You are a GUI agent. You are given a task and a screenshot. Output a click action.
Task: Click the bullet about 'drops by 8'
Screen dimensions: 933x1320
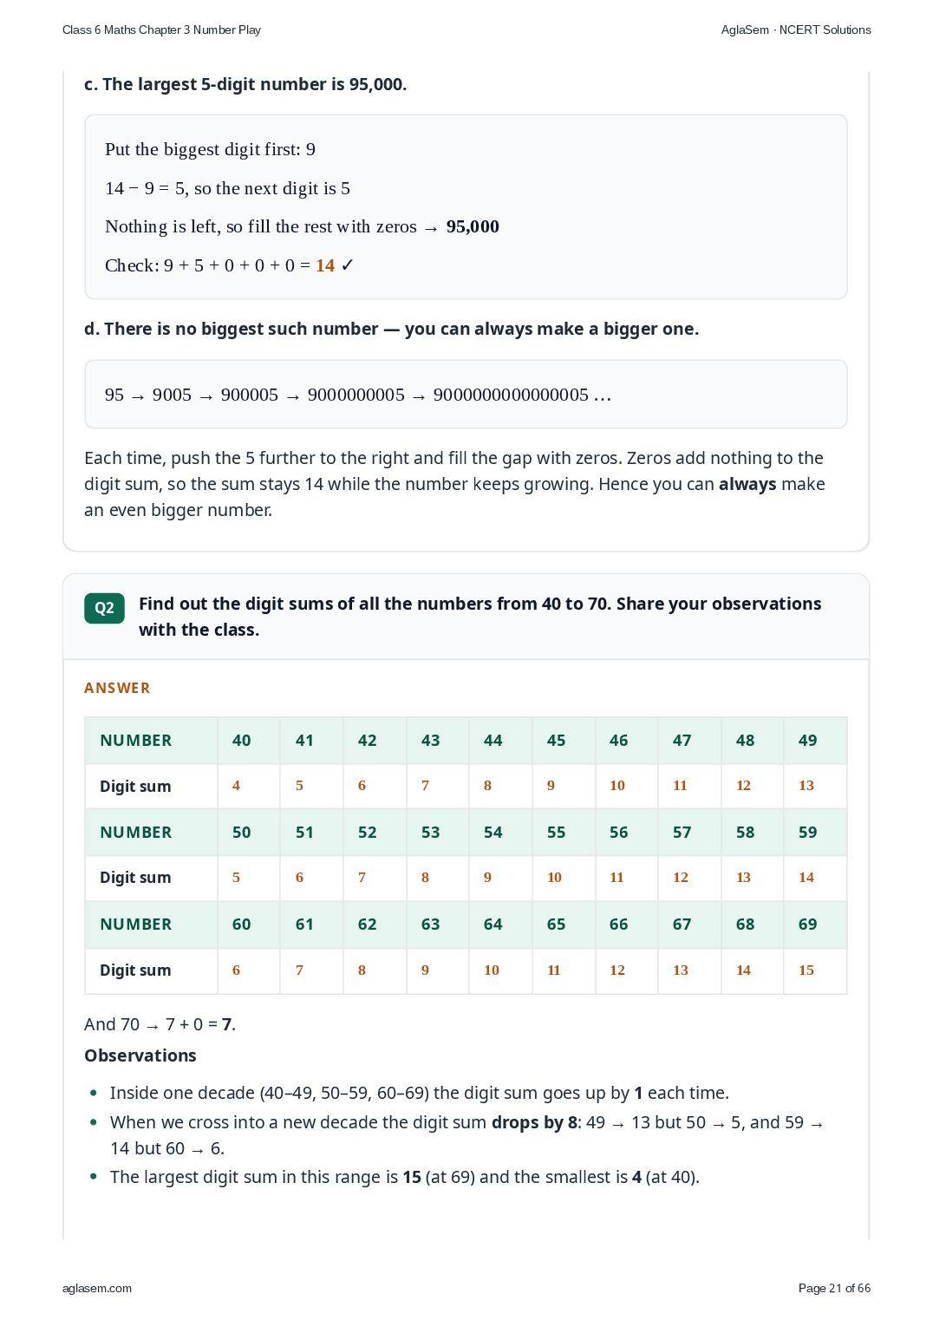tap(466, 1135)
